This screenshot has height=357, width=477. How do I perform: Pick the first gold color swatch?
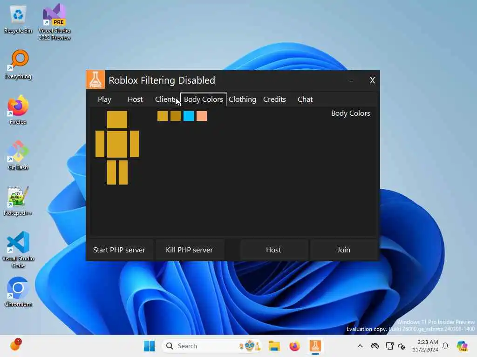[x=163, y=116]
